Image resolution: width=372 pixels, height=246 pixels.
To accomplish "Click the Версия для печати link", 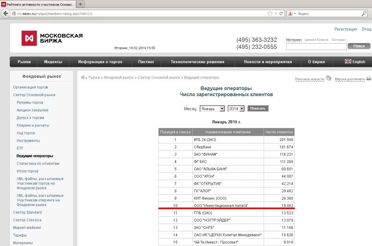I will point(350,79).
